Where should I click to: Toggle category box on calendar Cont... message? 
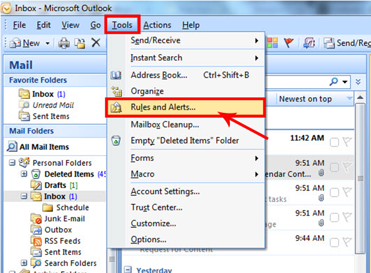pyautogui.click(x=334, y=168)
